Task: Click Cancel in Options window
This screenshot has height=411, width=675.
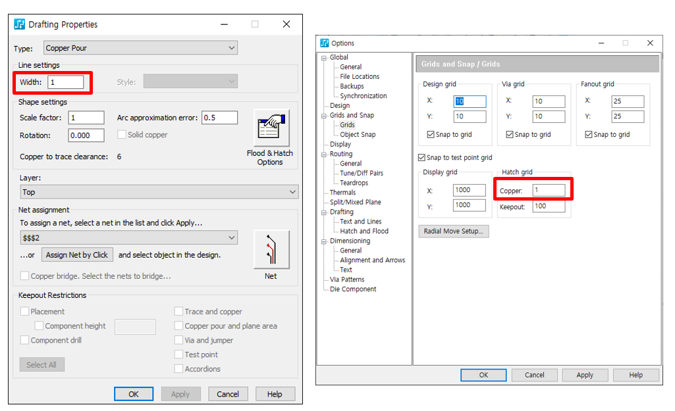Action: point(534,375)
